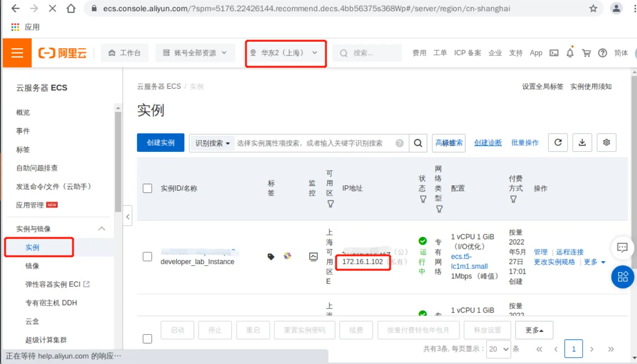Click the help icon inside instance search box
This screenshot has height=364, width=637.
click(x=399, y=143)
